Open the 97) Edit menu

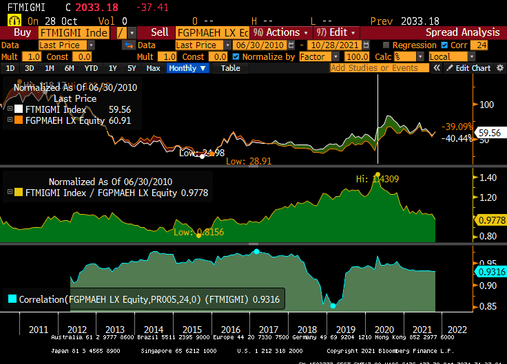point(336,32)
